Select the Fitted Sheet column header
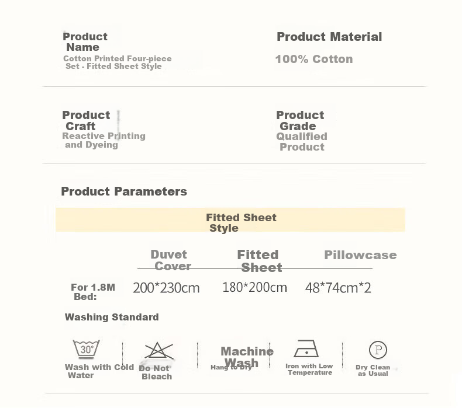The image size is (462, 408). click(x=259, y=261)
